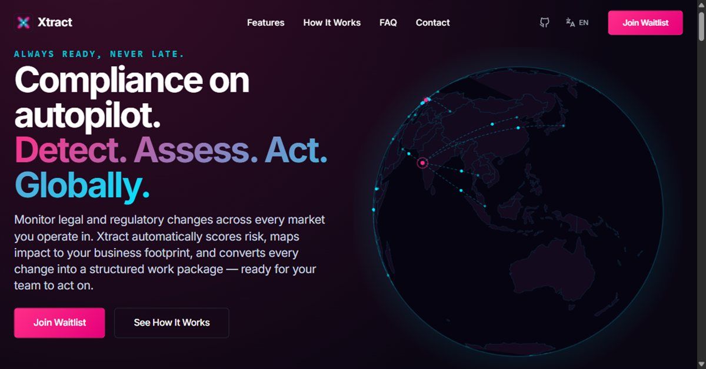Screen dimensions: 706x369
Task: Click the vertical scrollbar thumb
Action: [701, 26]
